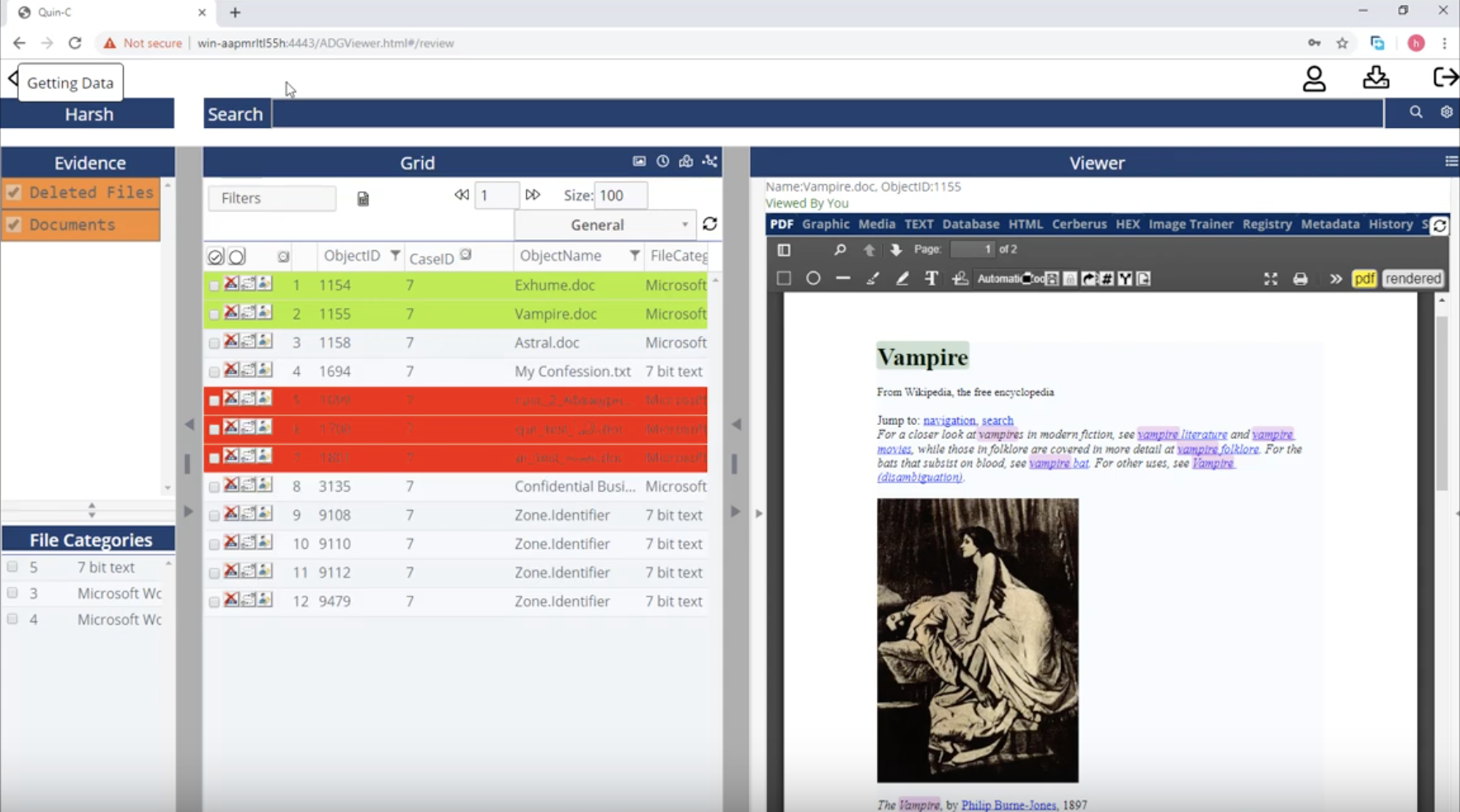
Task: Click the Filters box
Action: pos(273,198)
